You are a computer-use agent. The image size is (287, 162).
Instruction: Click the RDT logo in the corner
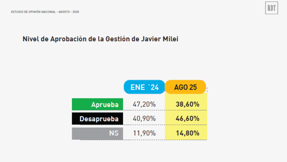pyautogui.click(x=271, y=8)
